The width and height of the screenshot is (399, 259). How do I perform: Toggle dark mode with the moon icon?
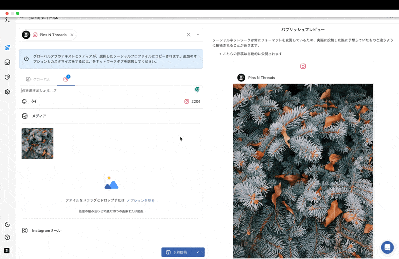7,225
